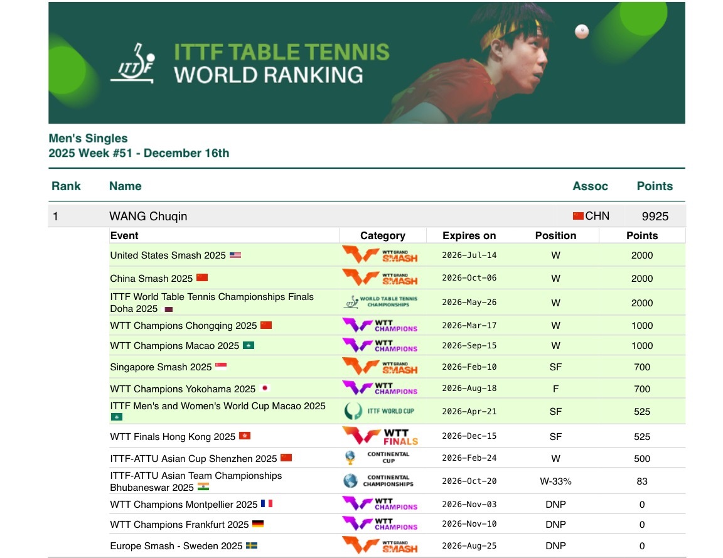This screenshot has height=558, width=723.
Task: Click the DNP position in the Frankfurt row
Action: click(555, 524)
